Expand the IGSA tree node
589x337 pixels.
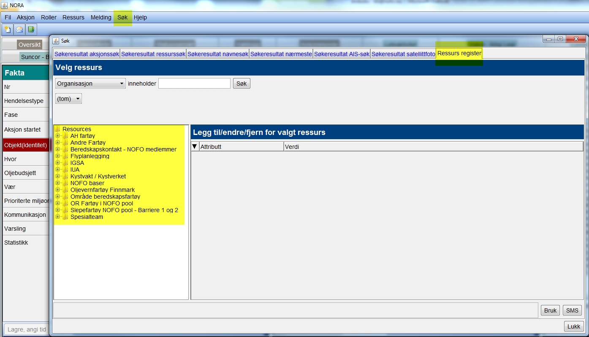pos(57,163)
